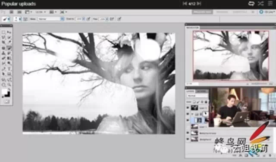The height and width of the screenshot is (162, 276).
Task: Open the zoom level dropdown in application bar
Action: coord(41,12)
